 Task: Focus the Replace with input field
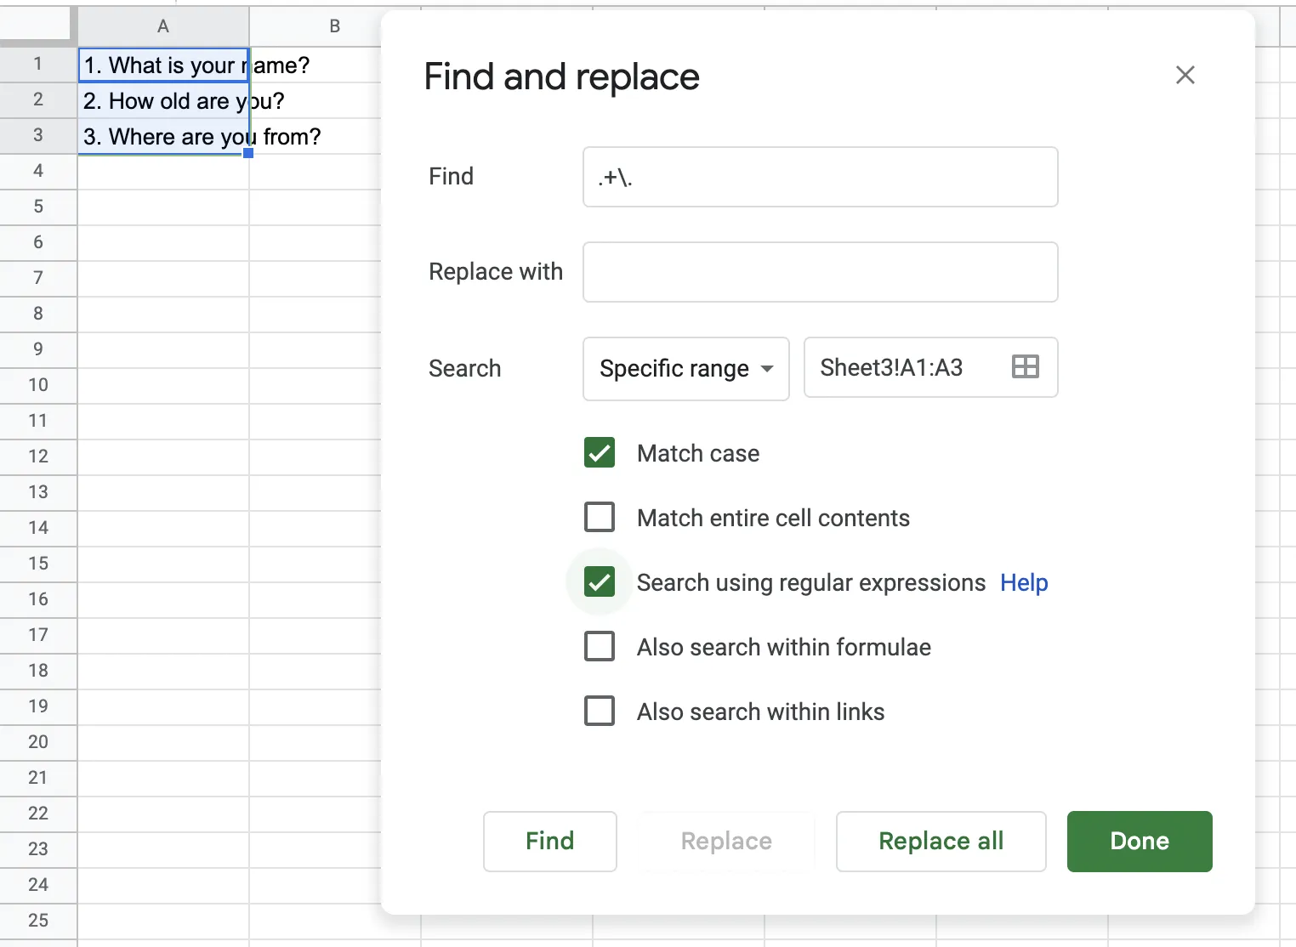pos(820,272)
